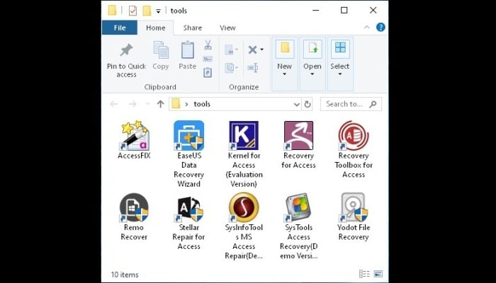
Task: Switch to the Share ribbon tab
Action: (192, 28)
